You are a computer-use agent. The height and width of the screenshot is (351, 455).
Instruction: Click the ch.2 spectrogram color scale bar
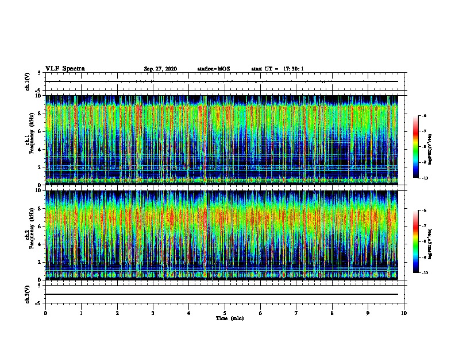(416, 241)
